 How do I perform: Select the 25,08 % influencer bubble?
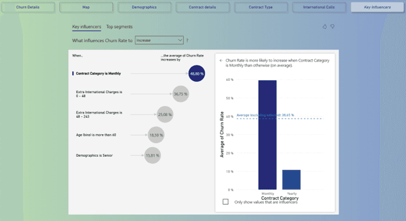[165, 115]
